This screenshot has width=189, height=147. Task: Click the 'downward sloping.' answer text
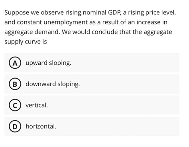pos(53,84)
